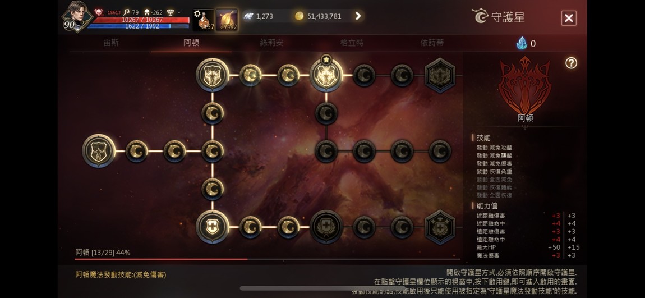This screenshot has height=298, width=645.
Task: Open the 格立特 tab
Action: point(352,43)
